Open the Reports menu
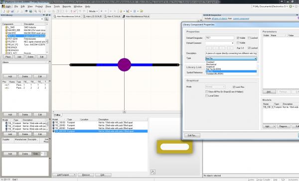This screenshot has height=181, width=299. 67,6
